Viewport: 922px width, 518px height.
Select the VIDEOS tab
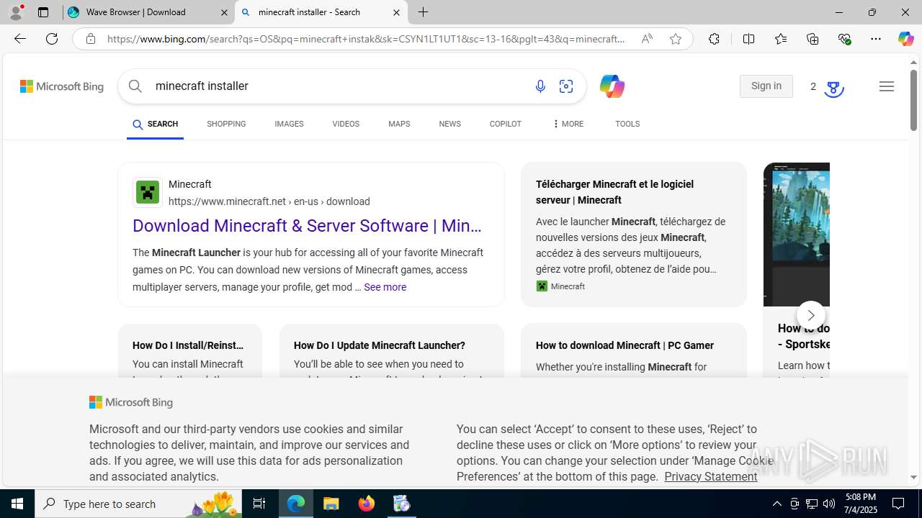(x=346, y=124)
